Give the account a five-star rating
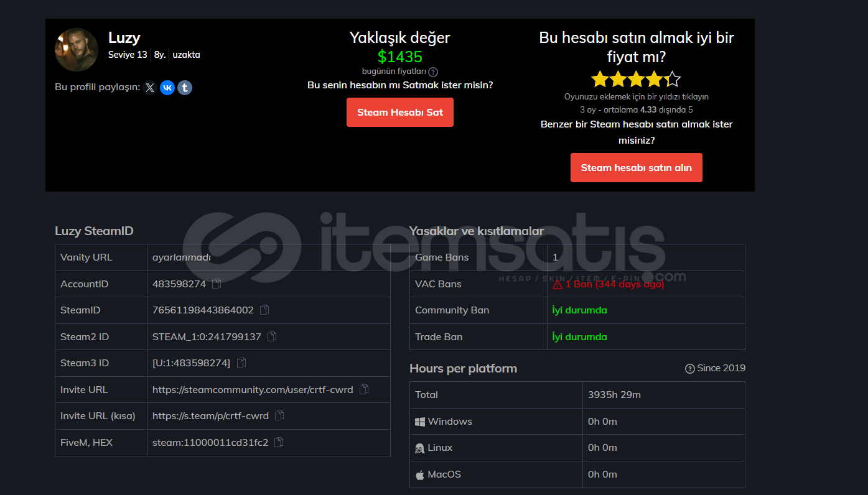This screenshot has width=868, height=495. click(x=673, y=79)
